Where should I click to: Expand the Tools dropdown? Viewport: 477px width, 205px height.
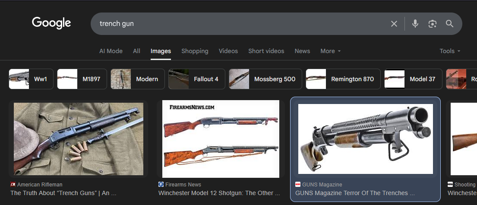pyautogui.click(x=450, y=51)
